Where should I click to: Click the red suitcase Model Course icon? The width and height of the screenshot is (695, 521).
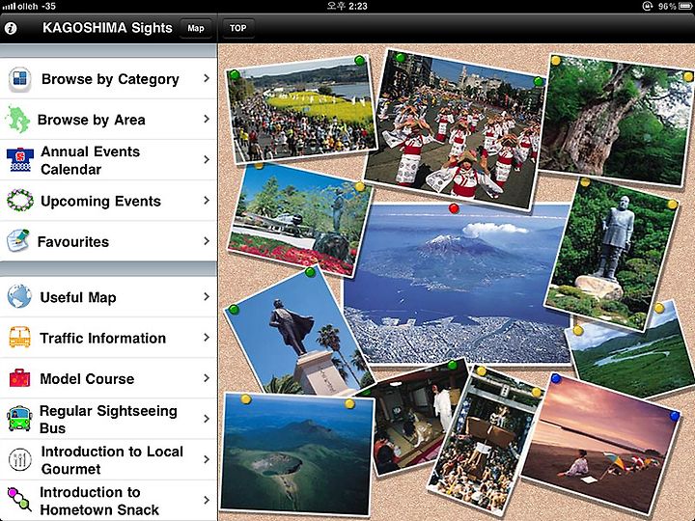pos(20,378)
